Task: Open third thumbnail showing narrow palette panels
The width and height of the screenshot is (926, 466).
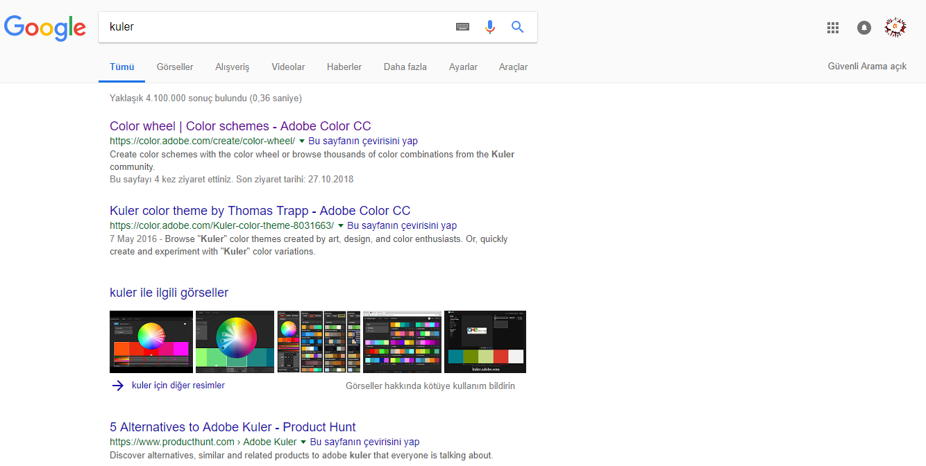Action: point(319,342)
